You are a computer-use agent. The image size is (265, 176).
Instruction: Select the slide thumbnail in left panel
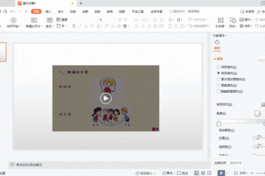[3, 52]
